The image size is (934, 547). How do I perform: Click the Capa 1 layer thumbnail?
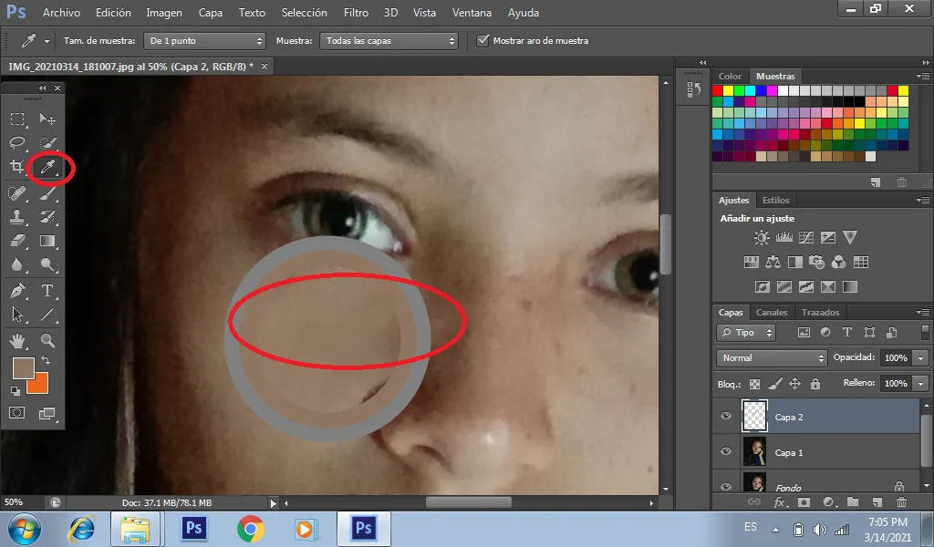click(x=754, y=452)
